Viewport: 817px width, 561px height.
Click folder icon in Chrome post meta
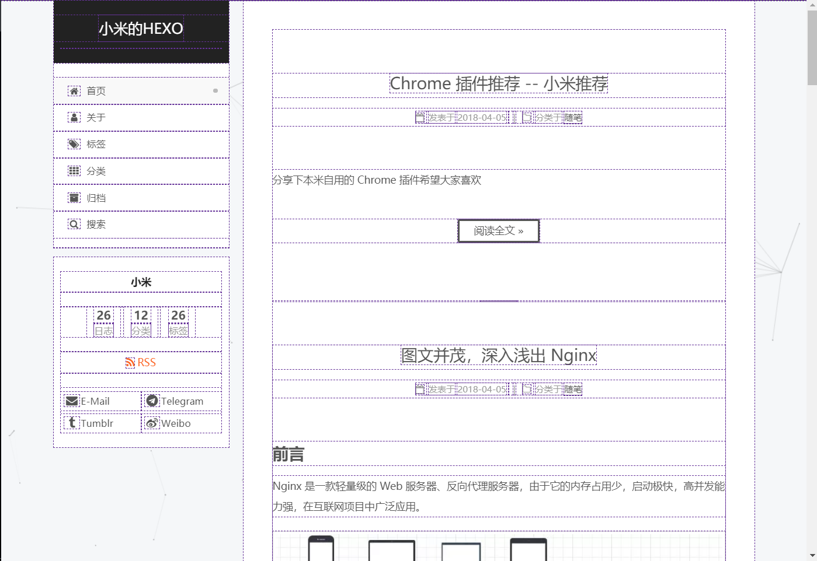coord(527,117)
